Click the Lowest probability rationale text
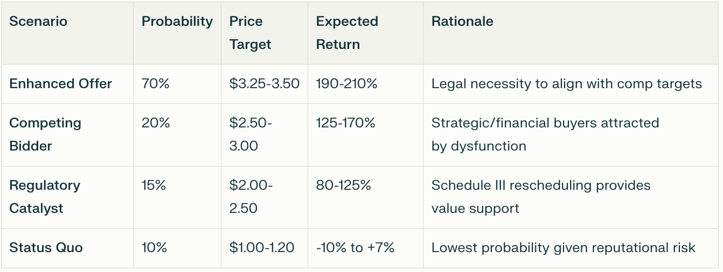 click(x=563, y=248)
